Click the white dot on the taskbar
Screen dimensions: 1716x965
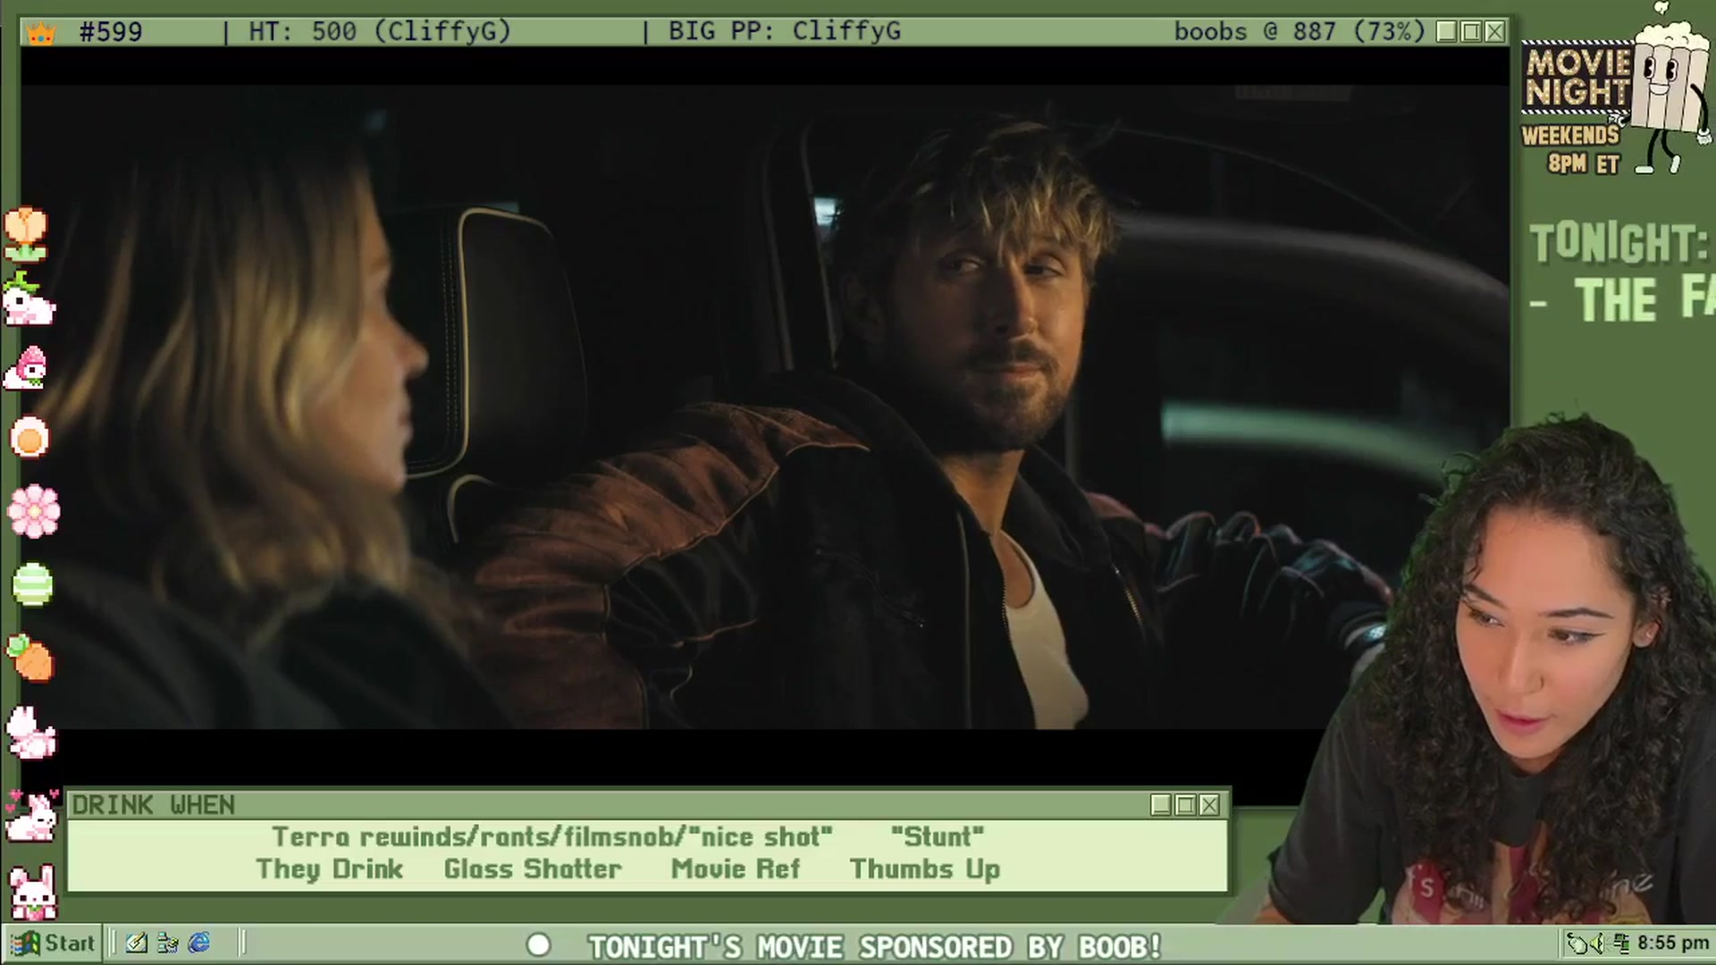[x=539, y=945]
